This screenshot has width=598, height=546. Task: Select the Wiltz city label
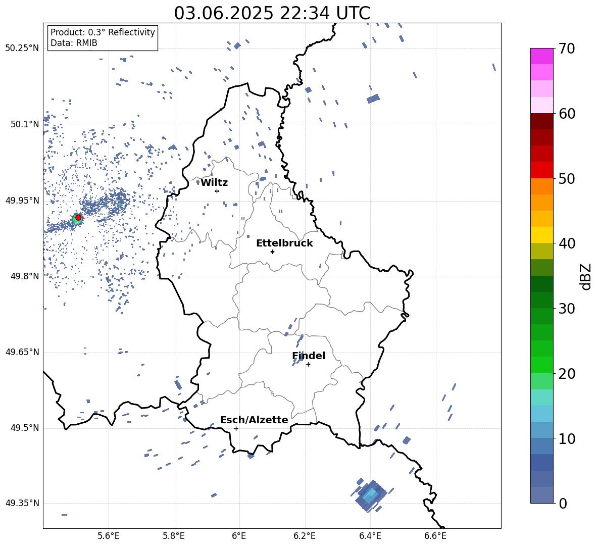[214, 183]
